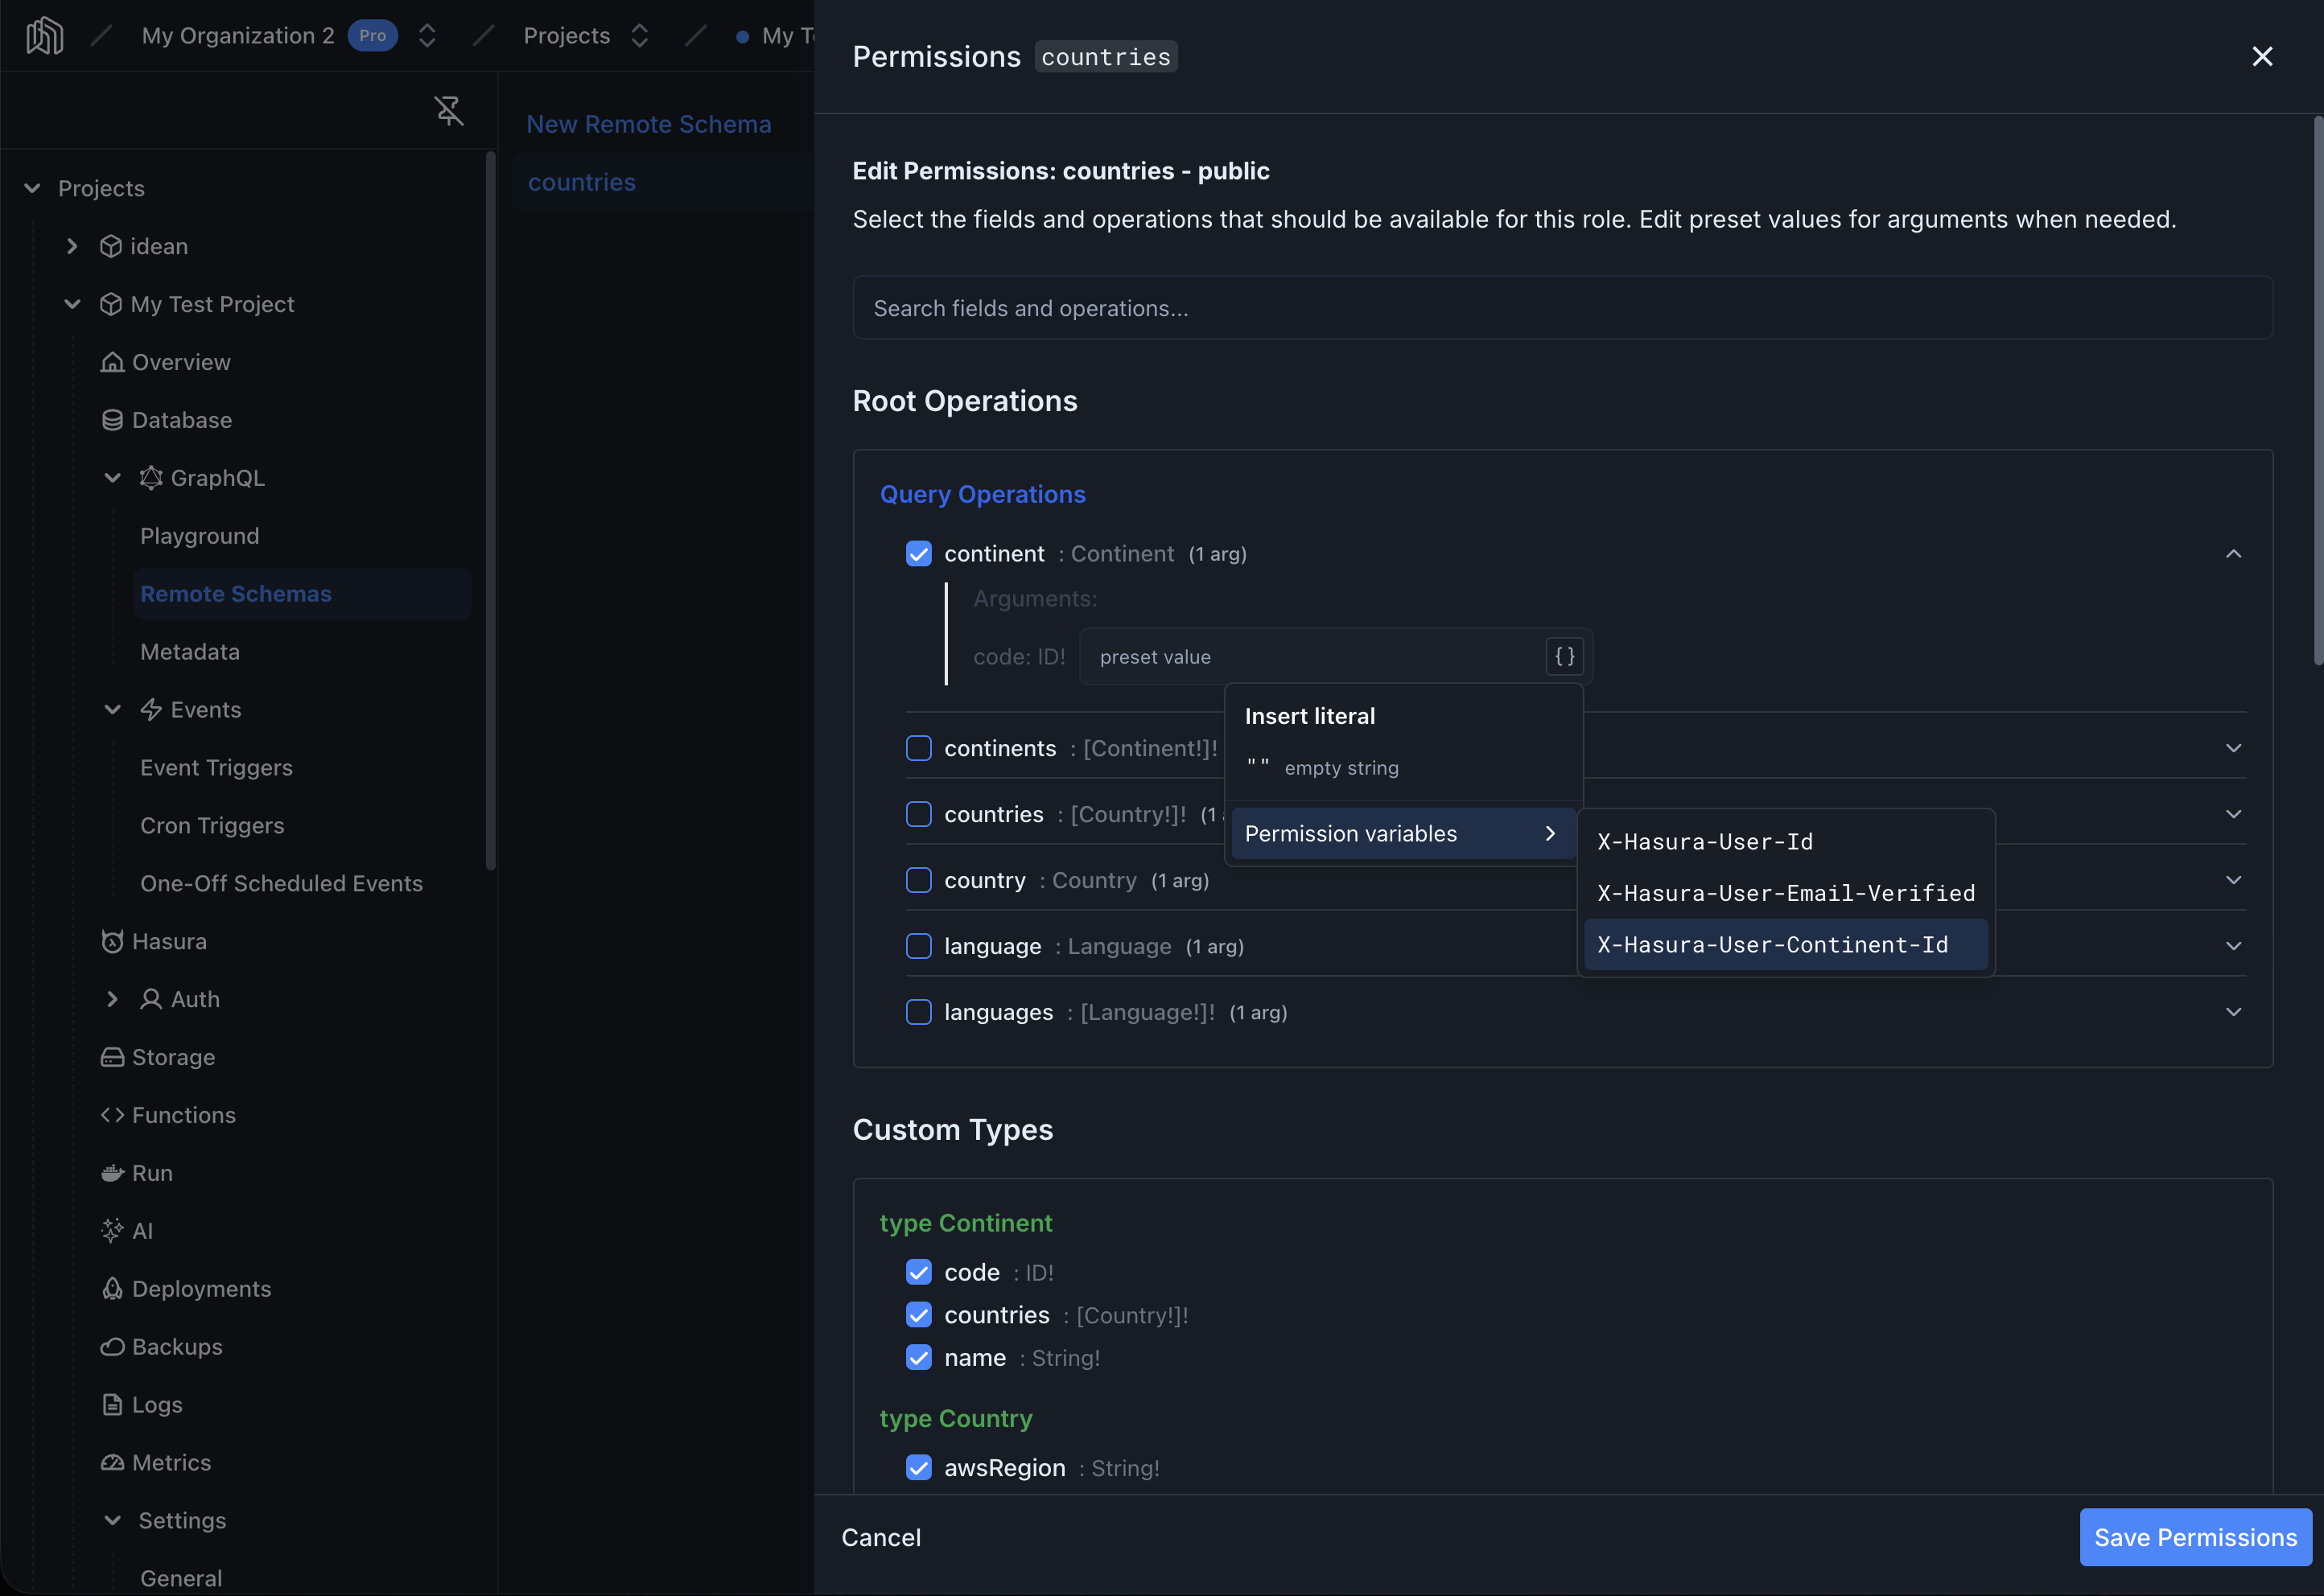The image size is (2324, 1596).
Task: Uncheck the Continent name field
Action: [918, 1358]
